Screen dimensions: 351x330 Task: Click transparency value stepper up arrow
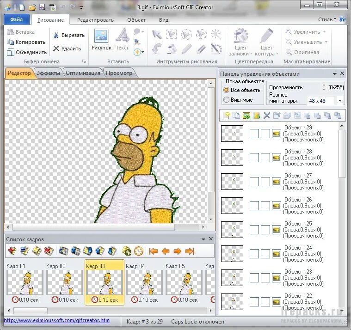[x=324, y=85]
